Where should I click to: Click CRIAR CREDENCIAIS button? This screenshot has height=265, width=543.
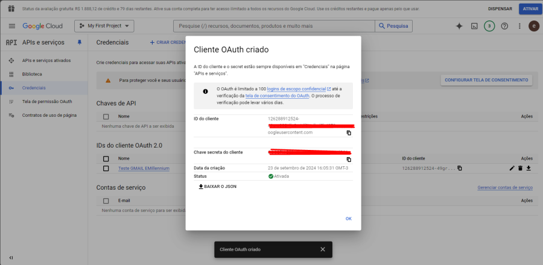point(169,42)
